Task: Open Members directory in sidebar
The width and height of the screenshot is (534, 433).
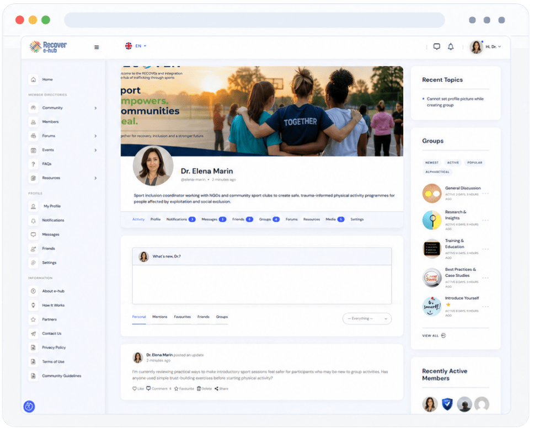Action: click(x=50, y=122)
